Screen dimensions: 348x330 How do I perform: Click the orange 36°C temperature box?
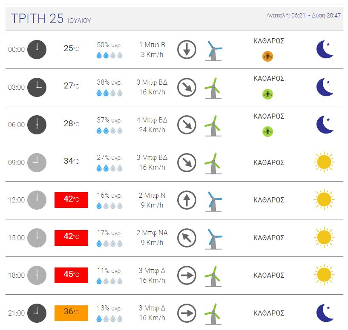(71, 313)
